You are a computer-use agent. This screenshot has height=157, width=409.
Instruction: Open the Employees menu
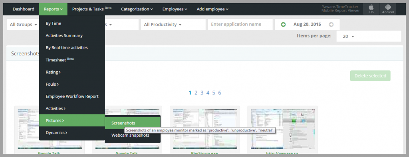175,9
